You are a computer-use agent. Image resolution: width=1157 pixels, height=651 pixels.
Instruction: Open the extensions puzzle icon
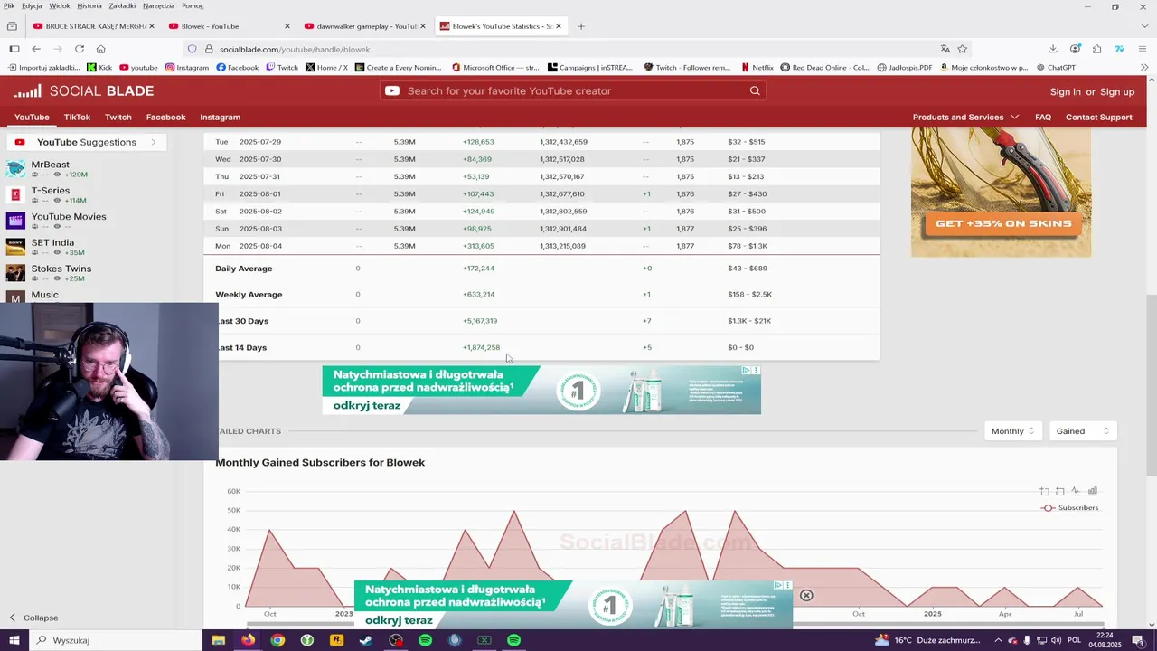[x=1096, y=49]
